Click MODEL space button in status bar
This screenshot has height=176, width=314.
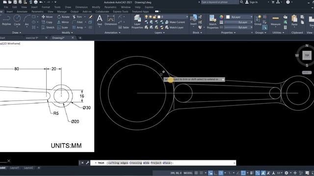tap(188, 173)
